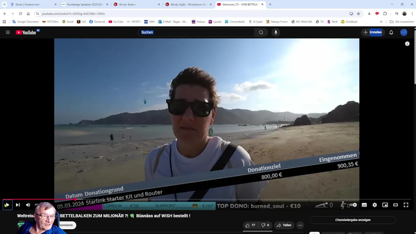Image resolution: width=416 pixels, height=234 pixels.
Task: Open the video player settings gear
Action: point(375,205)
